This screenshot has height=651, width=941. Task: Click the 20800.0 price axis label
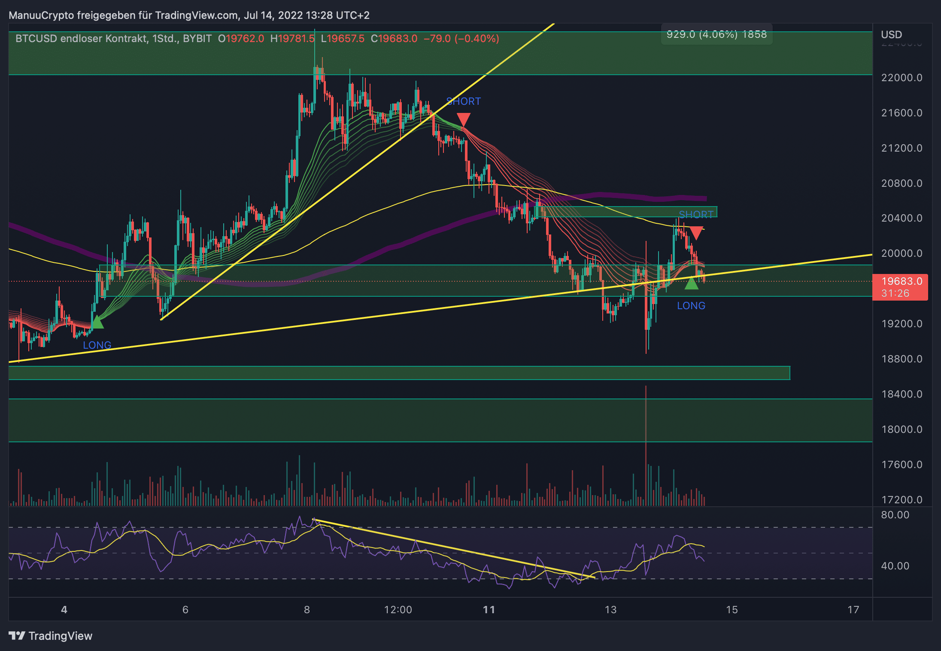pos(902,183)
